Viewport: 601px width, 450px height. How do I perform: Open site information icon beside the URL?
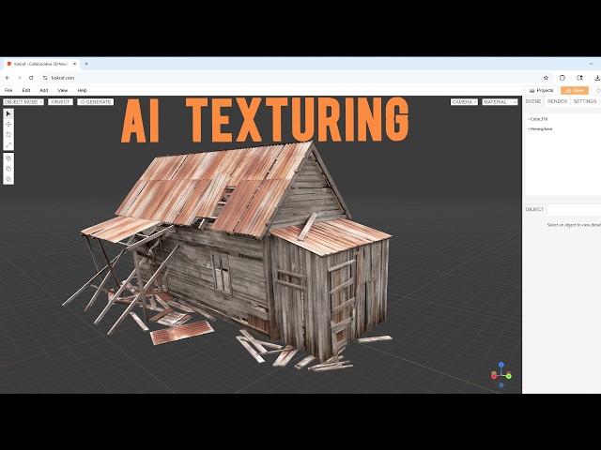point(45,78)
